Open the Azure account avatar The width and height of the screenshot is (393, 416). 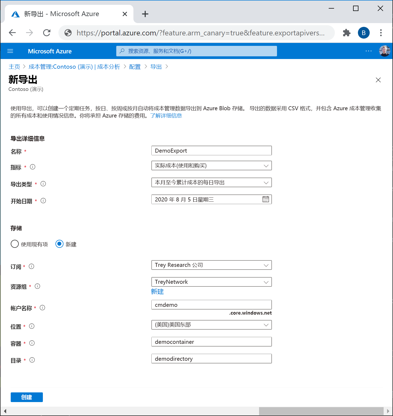(384, 51)
